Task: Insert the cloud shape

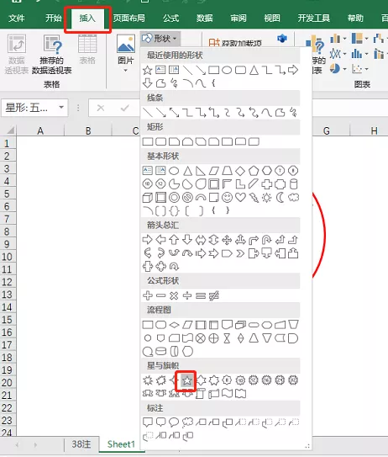Action: point(293,197)
